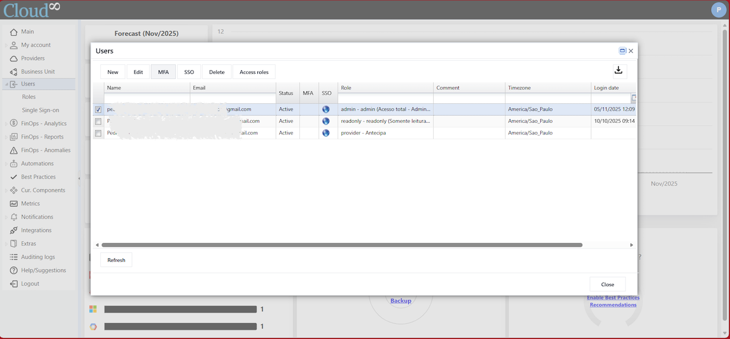Expand the Notifications node
The image size is (730, 339).
(x=6, y=217)
